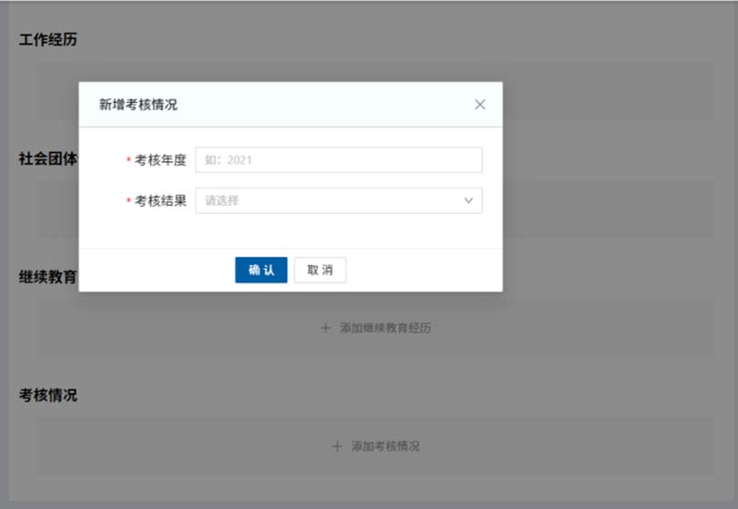Screen dimensions: 738x509
Task: Click the chevron arrow in the 考核结果 field
Action: click(x=468, y=200)
